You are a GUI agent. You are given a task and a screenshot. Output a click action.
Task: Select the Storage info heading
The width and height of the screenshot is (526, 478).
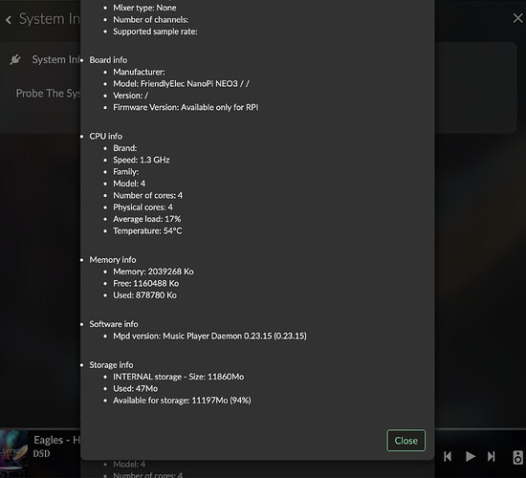(111, 365)
